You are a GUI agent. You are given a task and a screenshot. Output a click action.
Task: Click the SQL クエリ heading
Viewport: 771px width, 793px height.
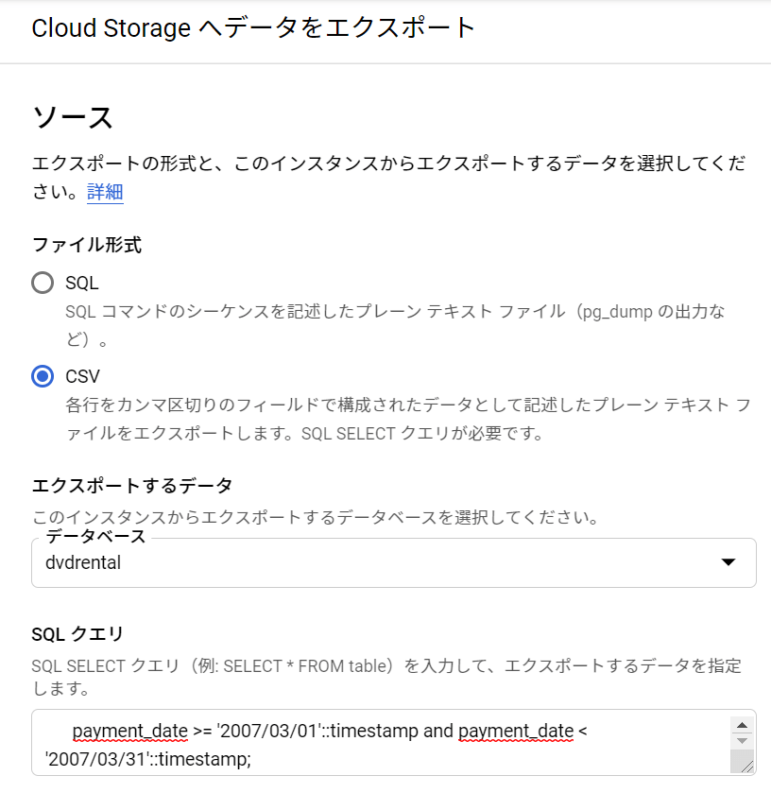click(x=77, y=634)
